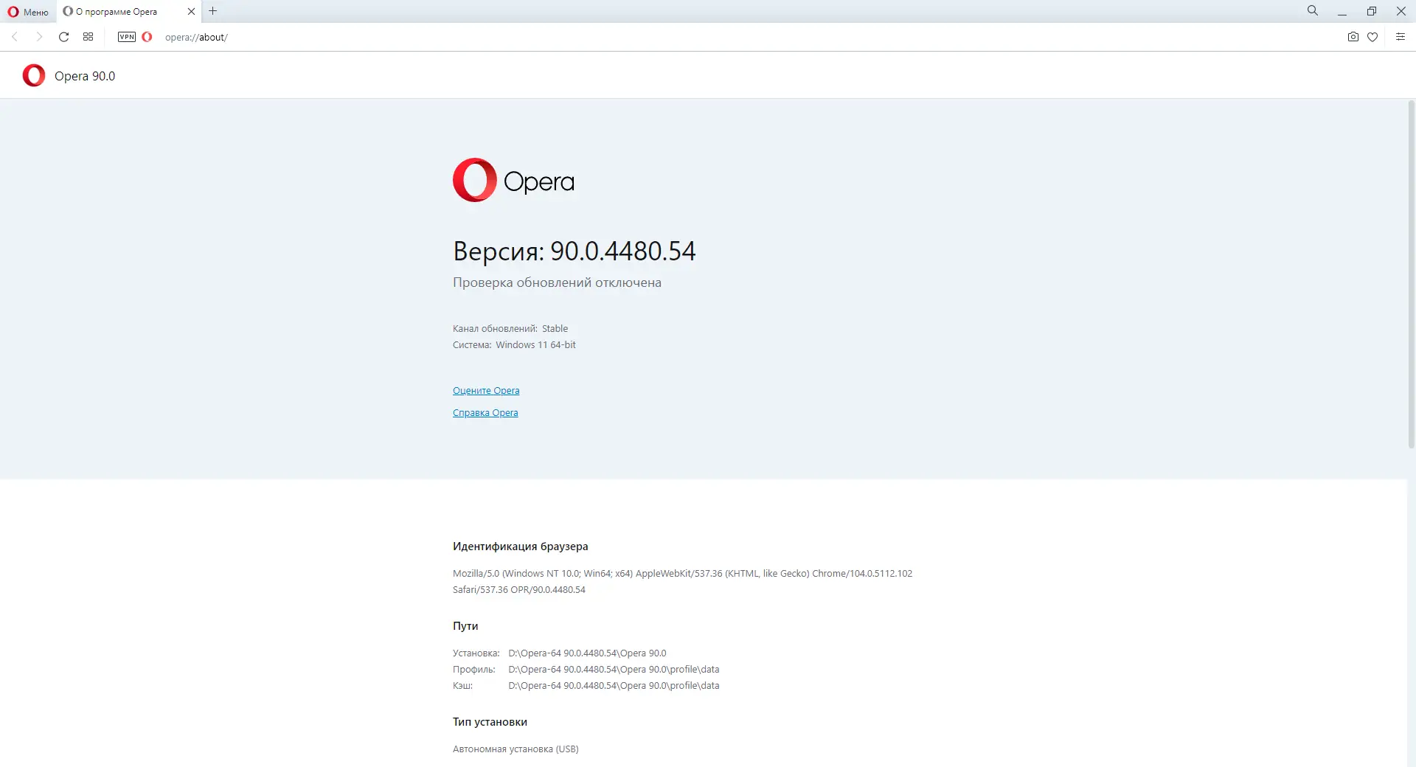Click the 'Кэш:' path value

click(614, 686)
